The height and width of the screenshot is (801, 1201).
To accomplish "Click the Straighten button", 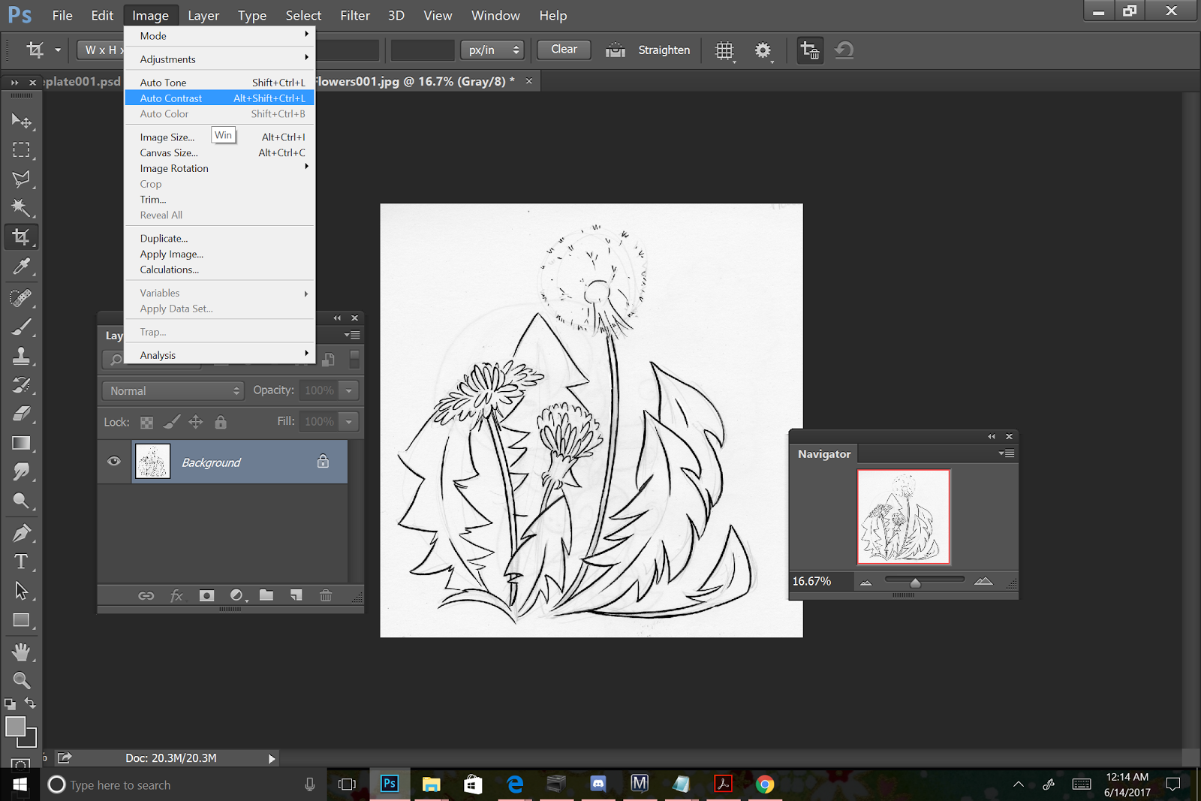I will coord(664,50).
